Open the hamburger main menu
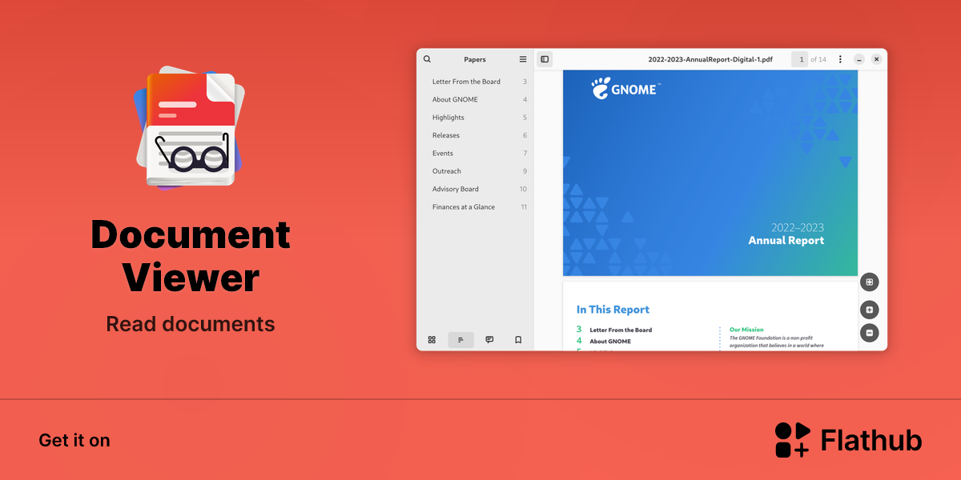Image resolution: width=961 pixels, height=480 pixels. (523, 59)
